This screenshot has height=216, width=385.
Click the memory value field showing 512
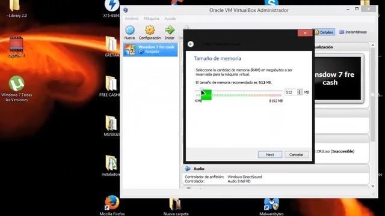(x=291, y=92)
